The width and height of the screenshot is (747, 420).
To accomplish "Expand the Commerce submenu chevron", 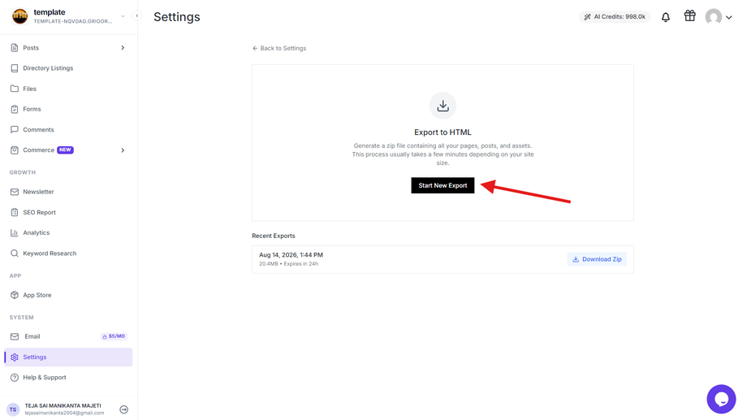I will pos(123,150).
